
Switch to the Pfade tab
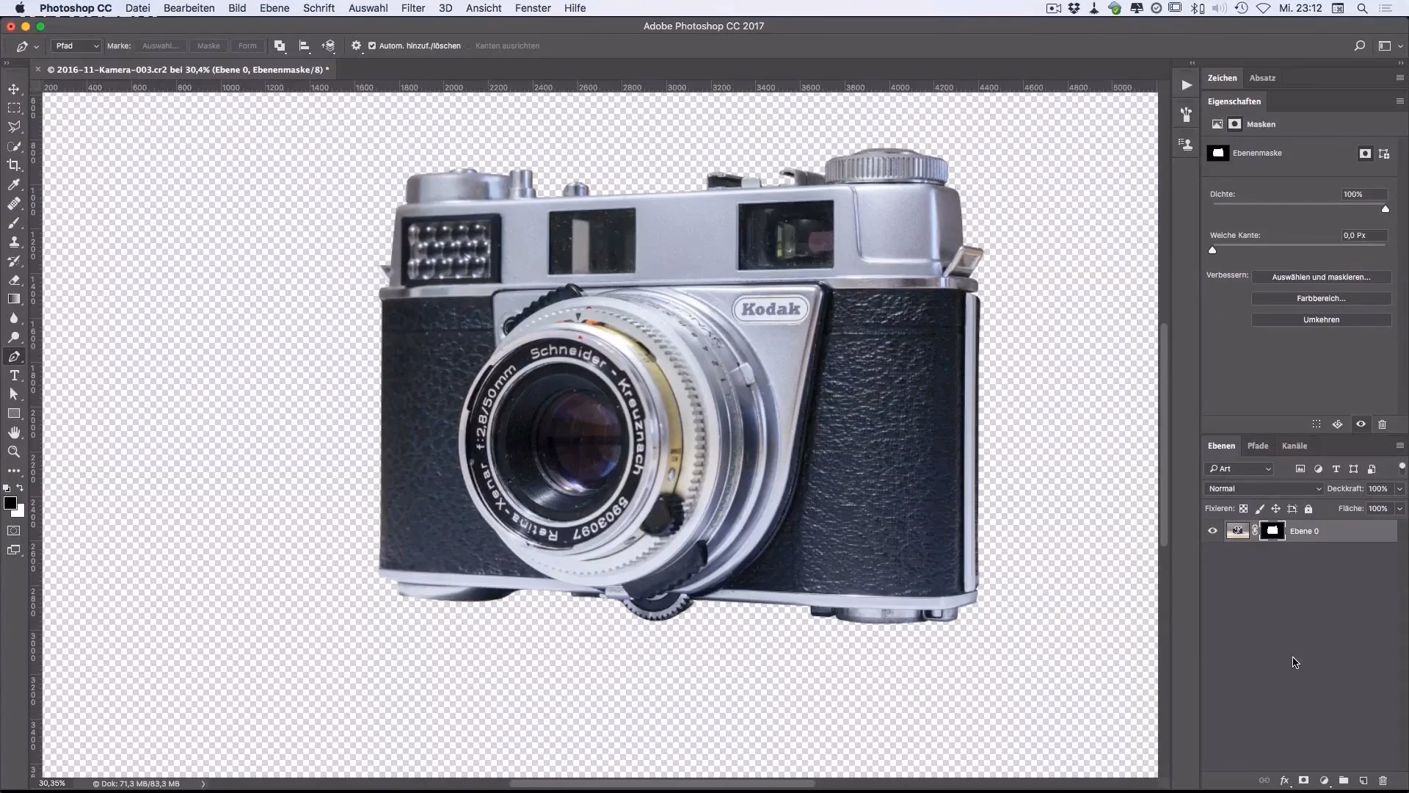pyautogui.click(x=1257, y=446)
